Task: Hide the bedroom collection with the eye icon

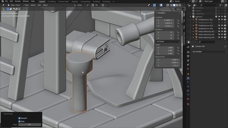Action: (x=222, y=17)
